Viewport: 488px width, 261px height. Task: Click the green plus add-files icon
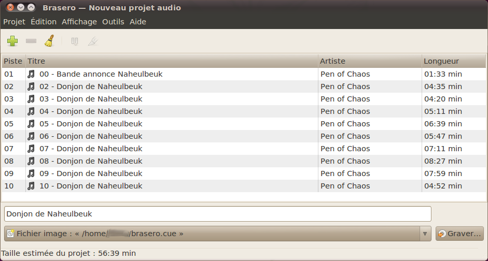tap(12, 41)
